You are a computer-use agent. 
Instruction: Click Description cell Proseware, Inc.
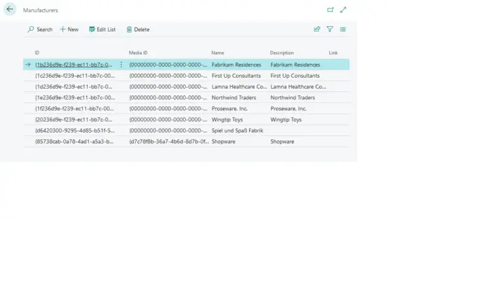coord(288,109)
